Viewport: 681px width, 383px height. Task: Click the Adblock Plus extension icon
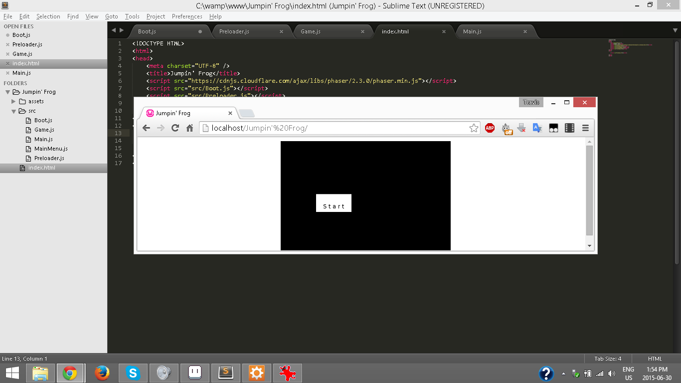pos(490,128)
